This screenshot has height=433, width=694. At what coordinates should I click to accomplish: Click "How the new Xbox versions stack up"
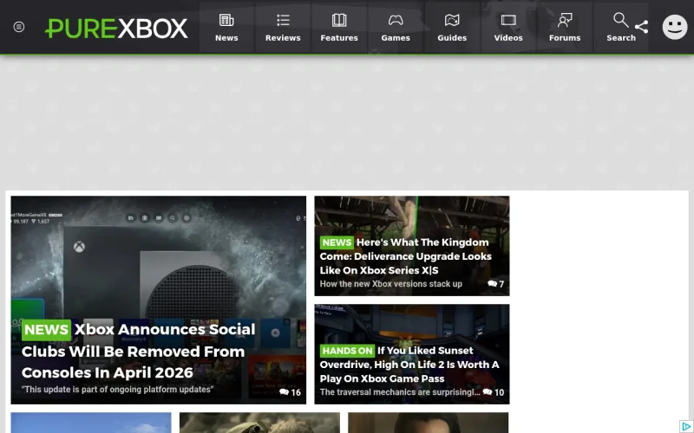[x=391, y=284]
